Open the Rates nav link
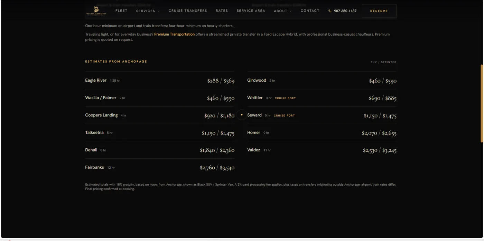 222,11
